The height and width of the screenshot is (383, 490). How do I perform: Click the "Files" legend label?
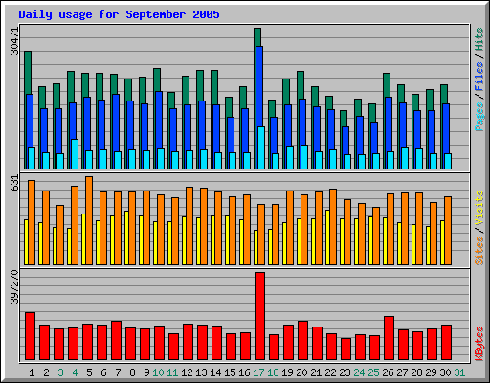[x=479, y=77]
